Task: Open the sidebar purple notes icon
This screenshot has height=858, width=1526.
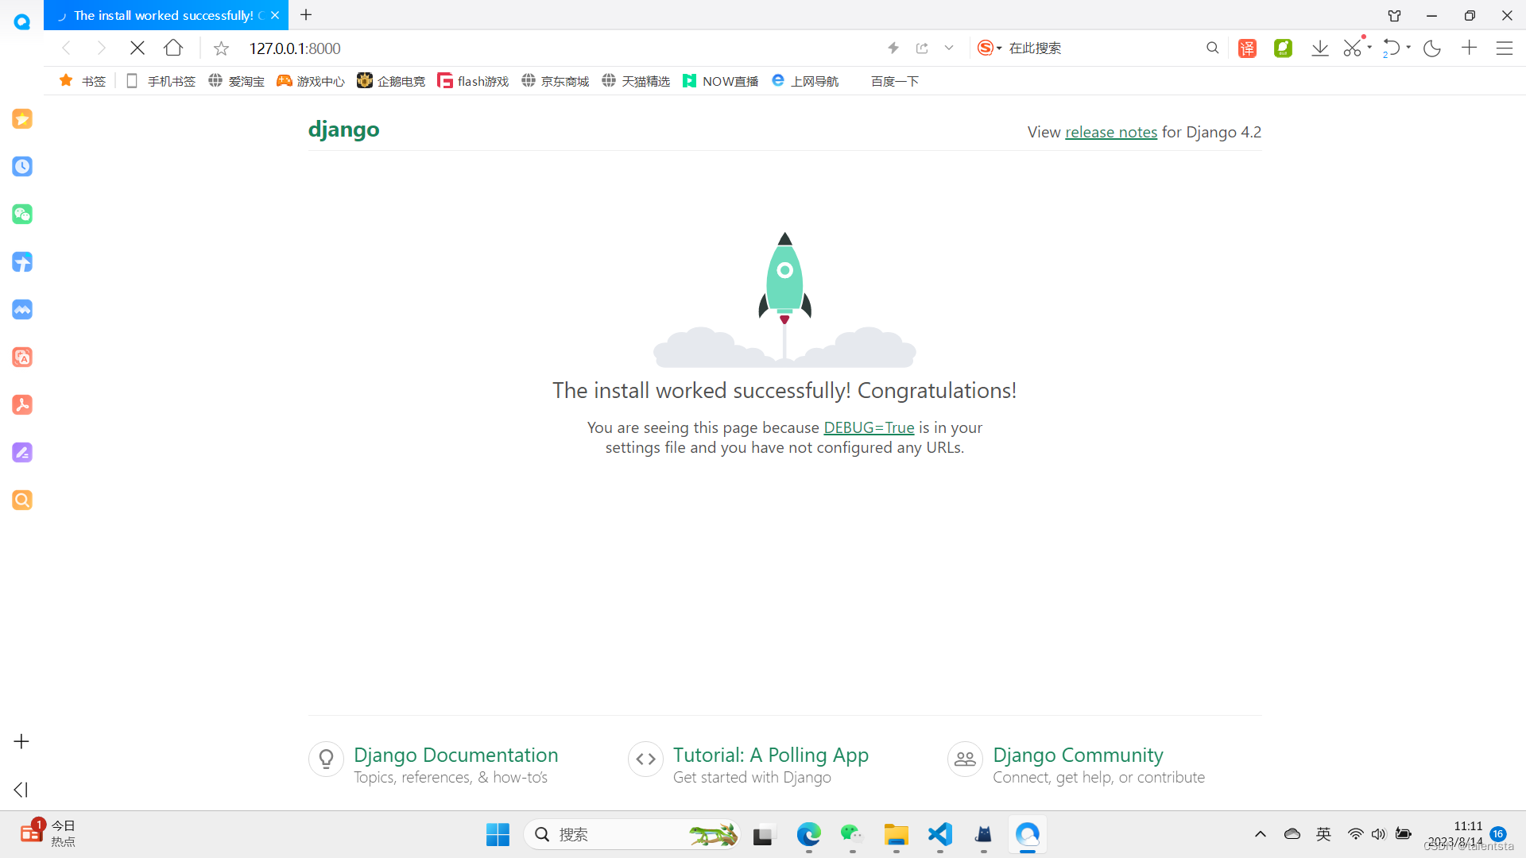Action: pyautogui.click(x=22, y=453)
